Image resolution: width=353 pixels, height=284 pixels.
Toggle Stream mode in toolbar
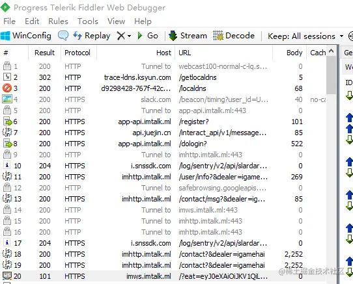point(188,36)
